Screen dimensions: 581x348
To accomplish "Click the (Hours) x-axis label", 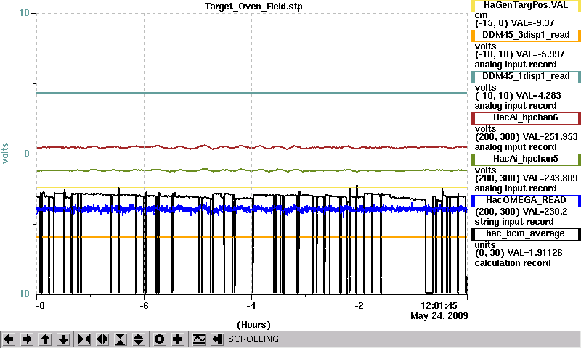I will coord(253,325).
